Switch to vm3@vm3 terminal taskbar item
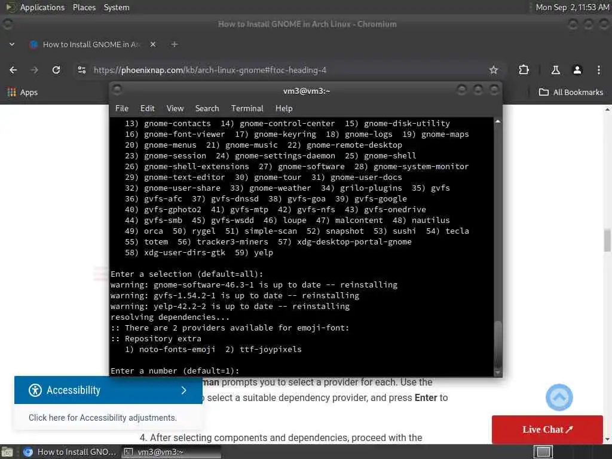The height and width of the screenshot is (459, 612). click(x=170, y=452)
